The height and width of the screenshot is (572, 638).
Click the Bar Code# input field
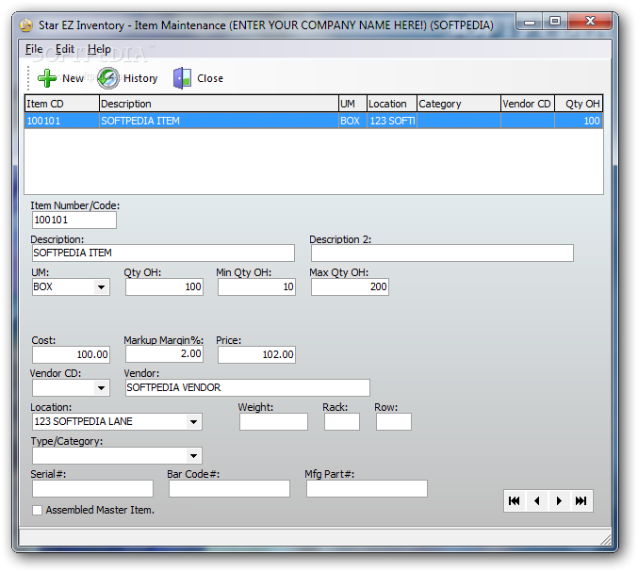click(230, 488)
